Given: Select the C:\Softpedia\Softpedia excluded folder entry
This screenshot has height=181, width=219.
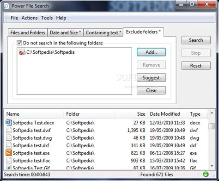Looking at the screenshot, I should 50,52.
